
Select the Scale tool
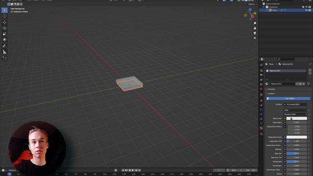[x=4, y=34]
